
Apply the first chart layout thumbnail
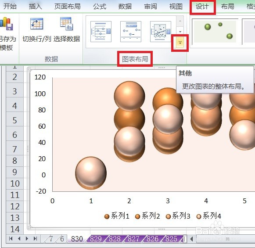pos(101,32)
